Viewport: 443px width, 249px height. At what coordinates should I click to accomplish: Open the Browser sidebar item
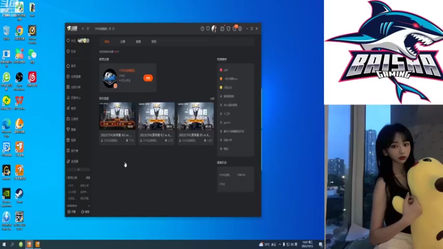click(73, 162)
